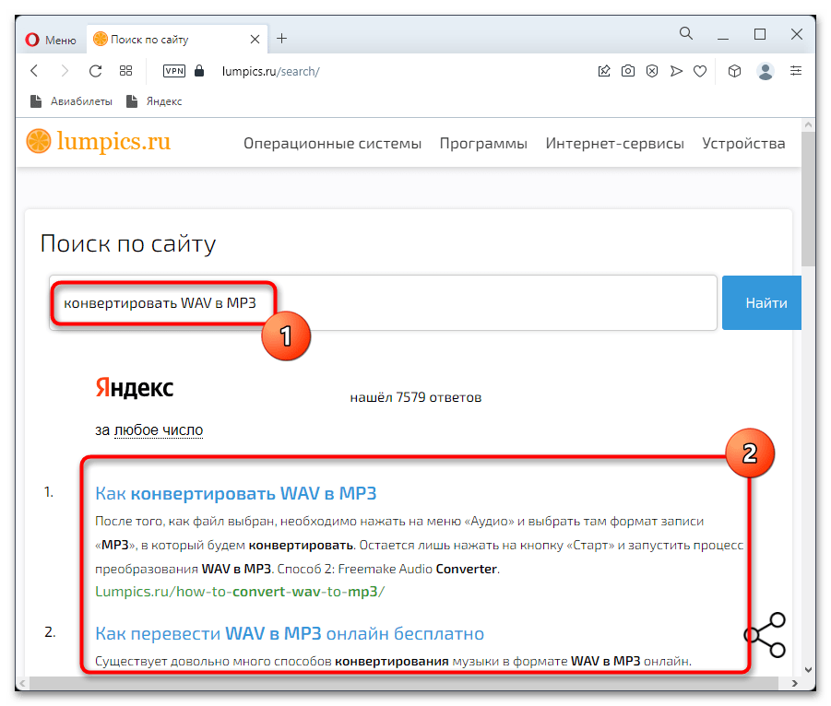Open the user profile avatar

point(765,70)
